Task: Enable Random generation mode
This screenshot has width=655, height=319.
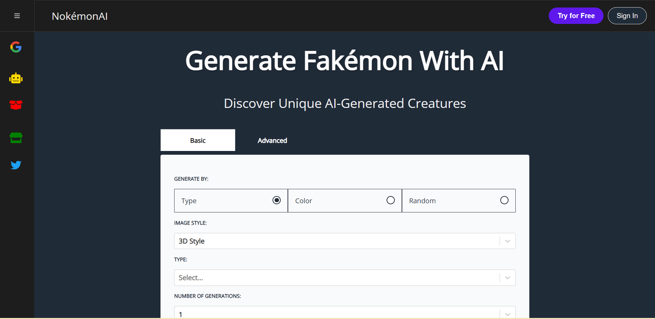Action: click(x=504, y=200)
